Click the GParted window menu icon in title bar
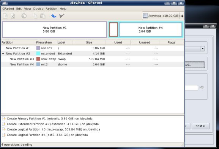Image resolution: width=219 pixels, height=149 pixels. 5,3
